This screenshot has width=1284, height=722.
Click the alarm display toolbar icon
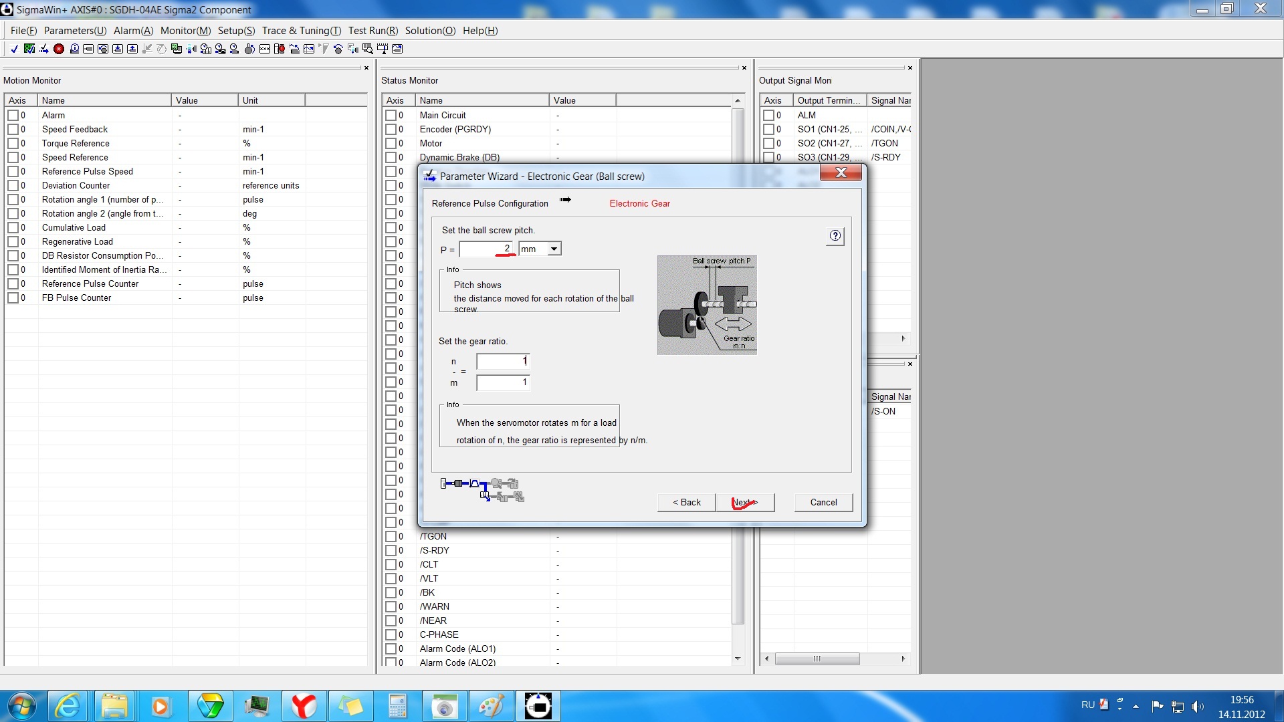point(279,49)
